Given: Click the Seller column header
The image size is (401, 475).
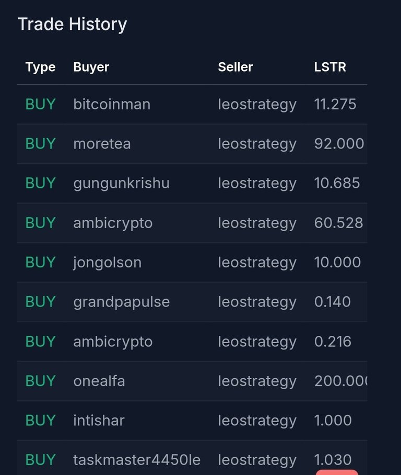Looking at the screenshot, I should click(x=235, y=67).
